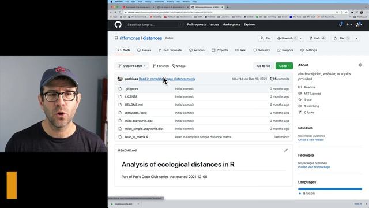Open the distances repository link
The width and height of the screenshot is (369, 208).
click(x=152, y=38)
